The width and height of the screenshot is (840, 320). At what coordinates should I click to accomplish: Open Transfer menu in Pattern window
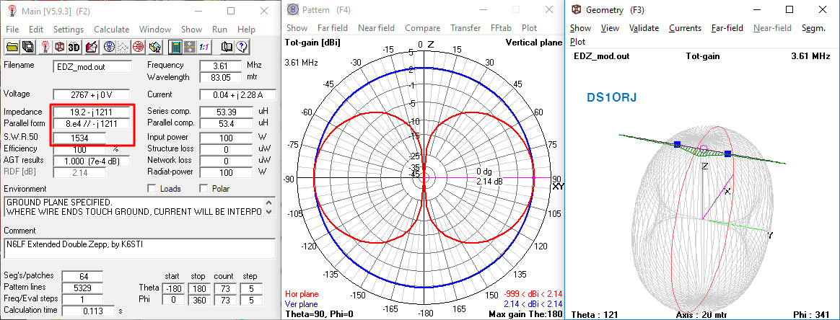pyautogui.click(x=465, y=28)
